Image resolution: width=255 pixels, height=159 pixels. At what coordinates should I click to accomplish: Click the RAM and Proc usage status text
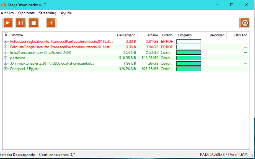point(224,155)
